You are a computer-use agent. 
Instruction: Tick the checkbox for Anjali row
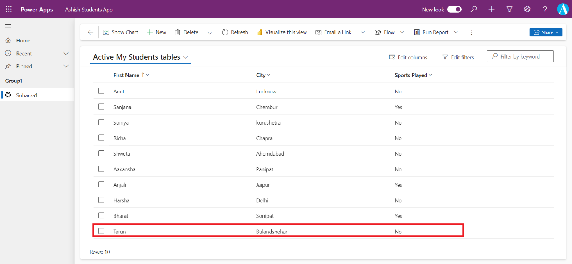102,184
